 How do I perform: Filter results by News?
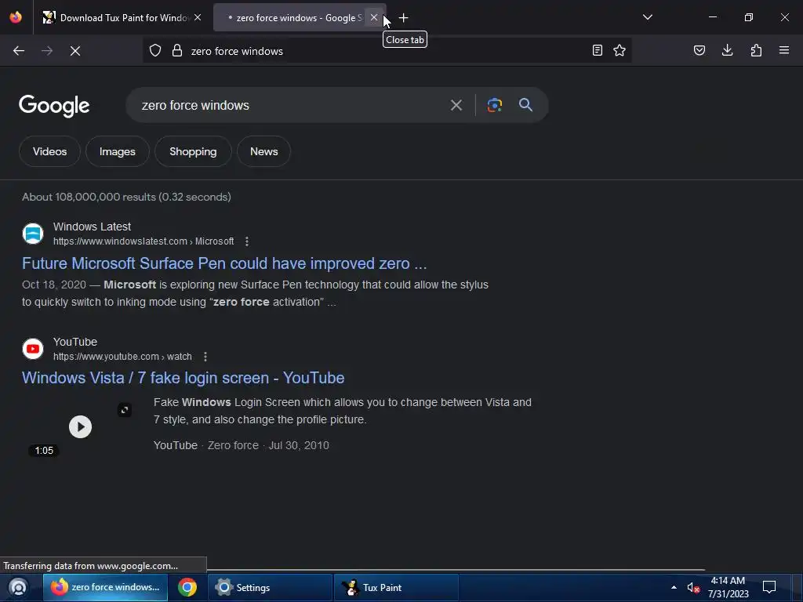click(263, 151)
